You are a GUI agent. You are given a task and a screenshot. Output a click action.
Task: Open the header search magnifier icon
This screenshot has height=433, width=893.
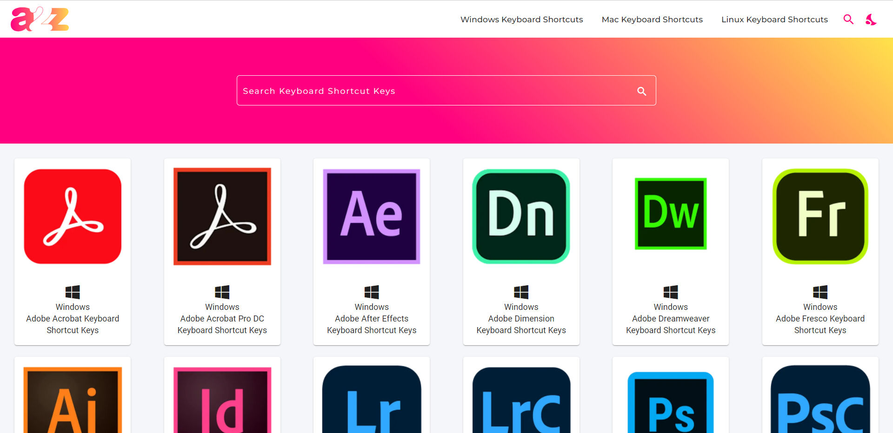(848, 19)
